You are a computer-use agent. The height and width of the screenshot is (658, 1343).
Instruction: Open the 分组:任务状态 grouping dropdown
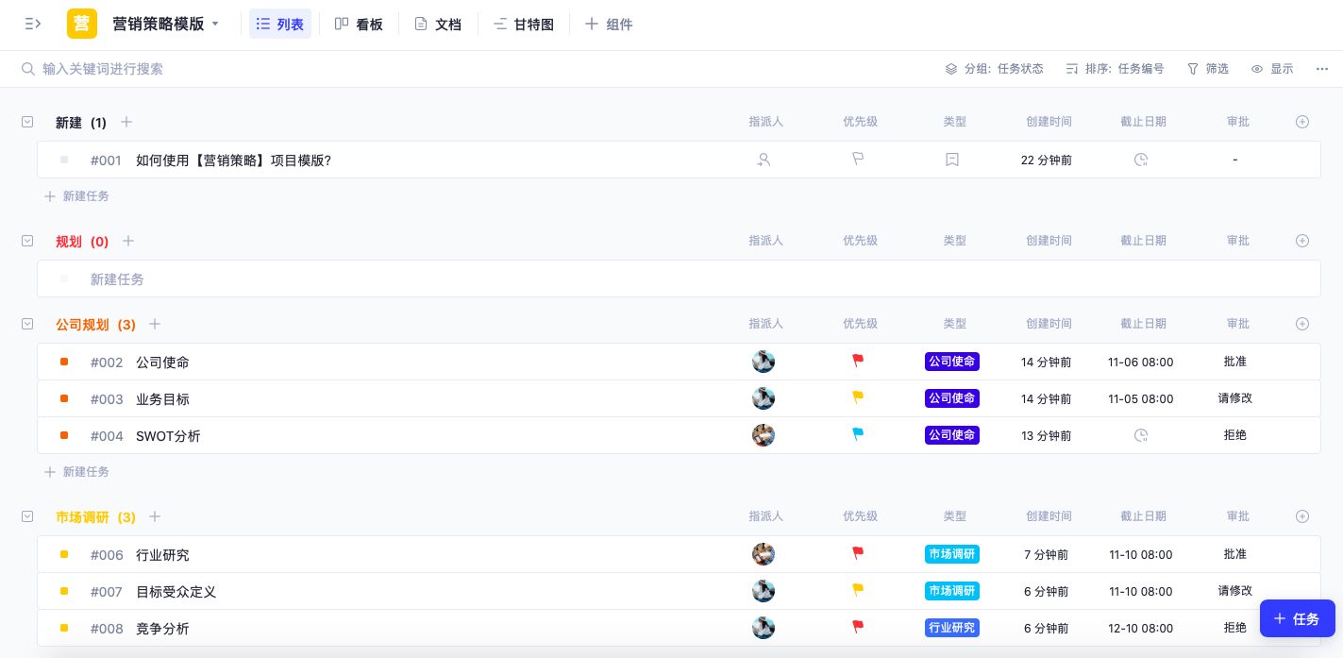[x=996, y=68]
